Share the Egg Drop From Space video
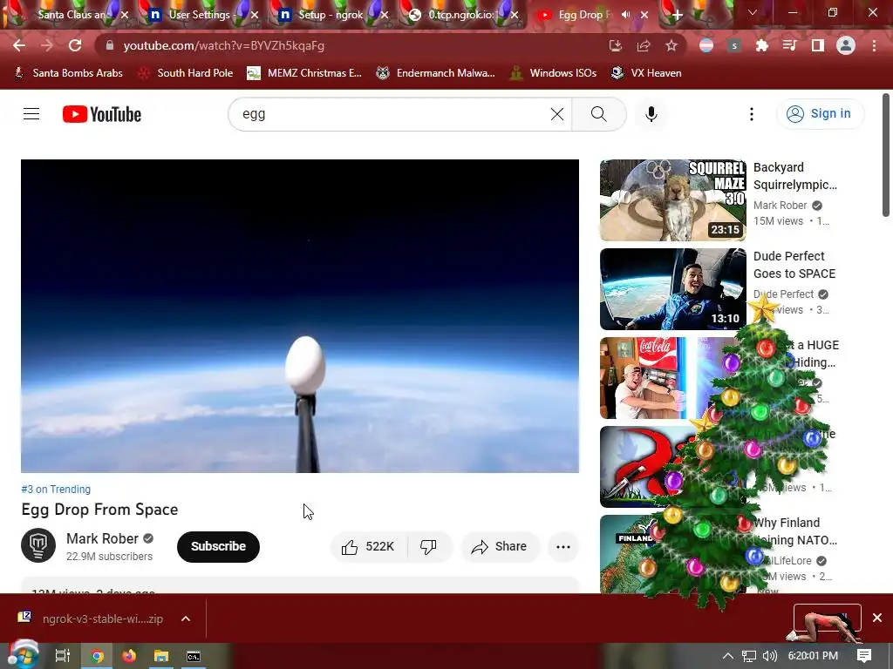 click(500, 547)
